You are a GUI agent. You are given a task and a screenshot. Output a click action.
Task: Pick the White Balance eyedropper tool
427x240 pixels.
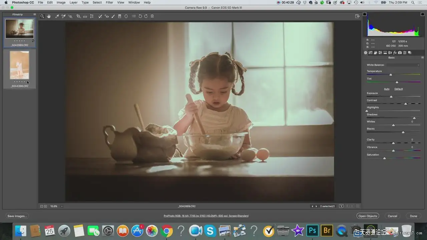(x=57, y=16)
